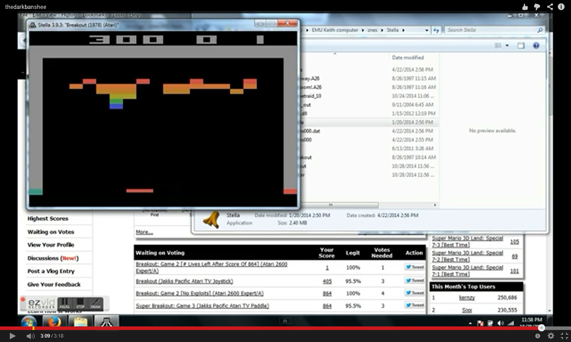Viewport: 571px width, 342px height.
Task: Open the Windows Start menu orb
Action: pos(29,322)
